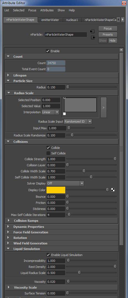
Task: Click scrollbar up arrow in attribute panel
Action: [x=121, y=50]
